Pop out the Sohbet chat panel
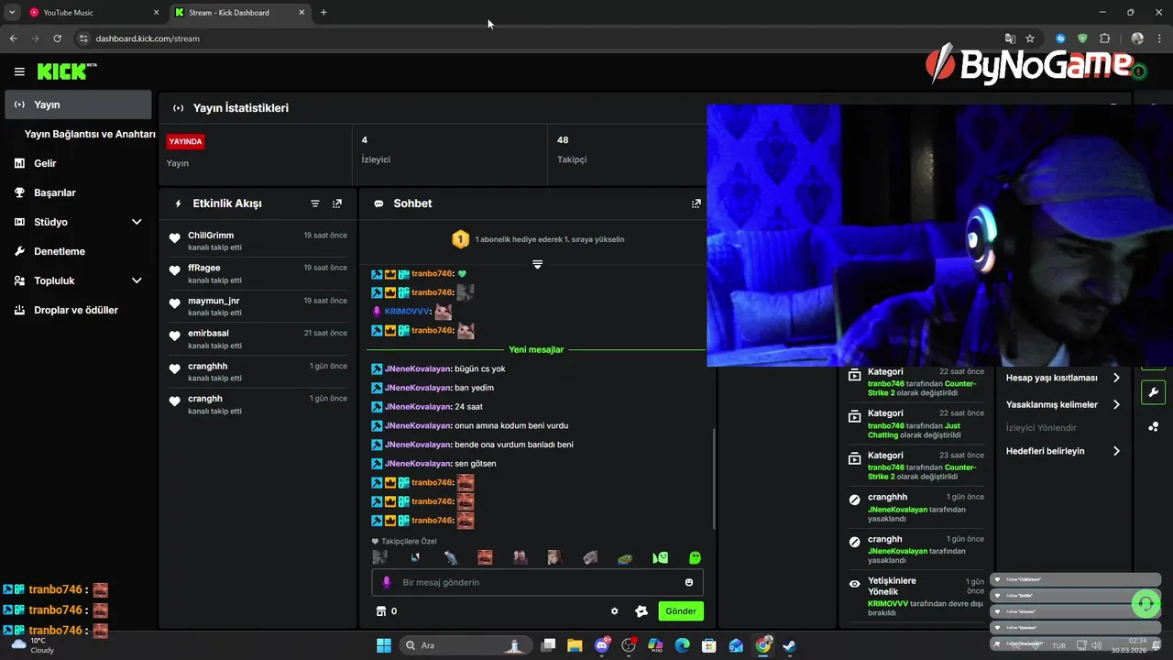The image size is (1173, 660). click(x=696, y=203)
